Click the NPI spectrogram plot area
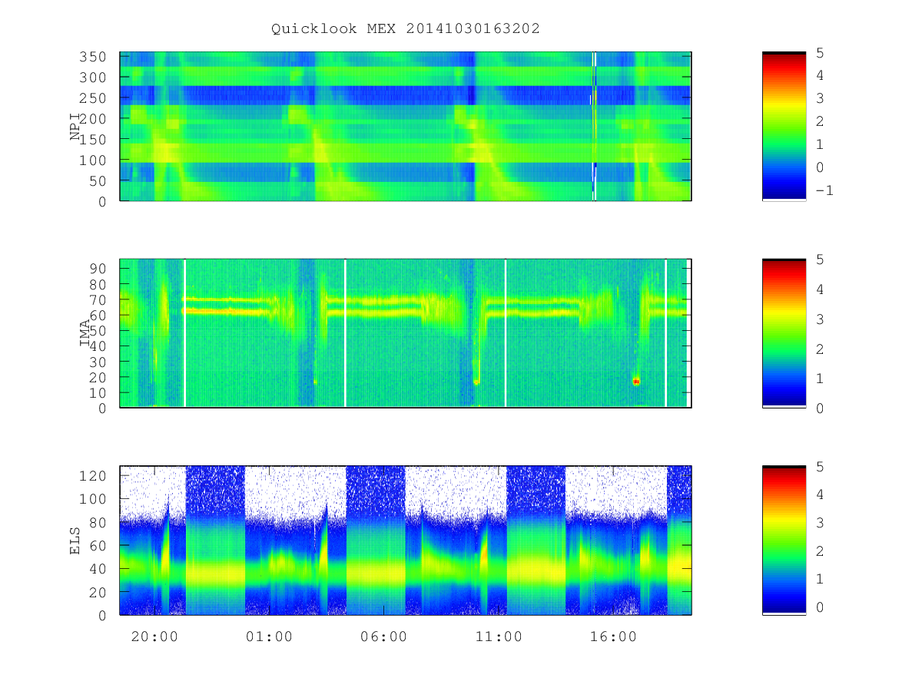Viewport: 922px width, 691px height. (406, 127)
